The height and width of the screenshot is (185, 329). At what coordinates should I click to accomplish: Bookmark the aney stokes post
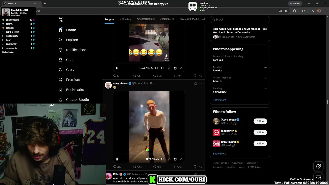coord(195,167)
